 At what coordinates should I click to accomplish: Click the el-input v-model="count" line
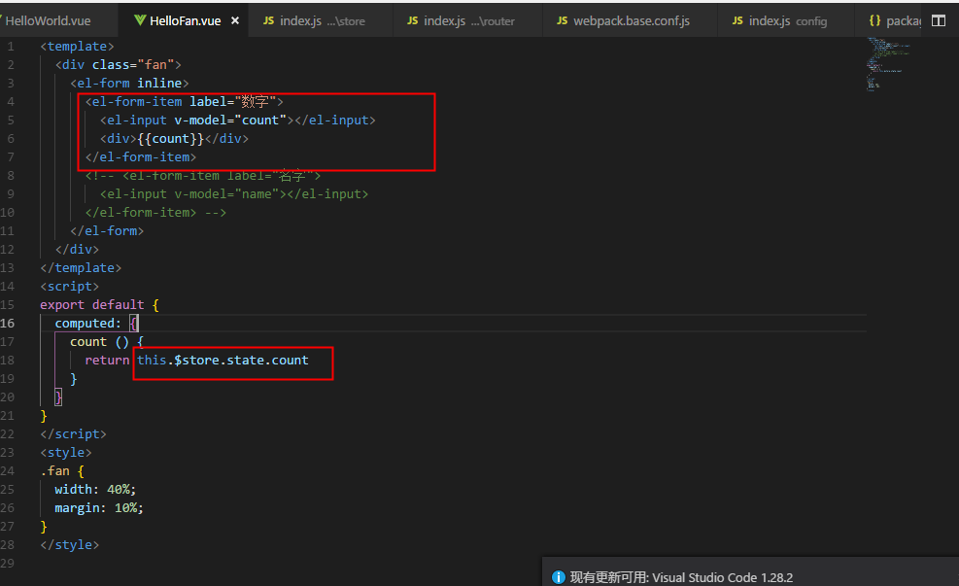238,120
